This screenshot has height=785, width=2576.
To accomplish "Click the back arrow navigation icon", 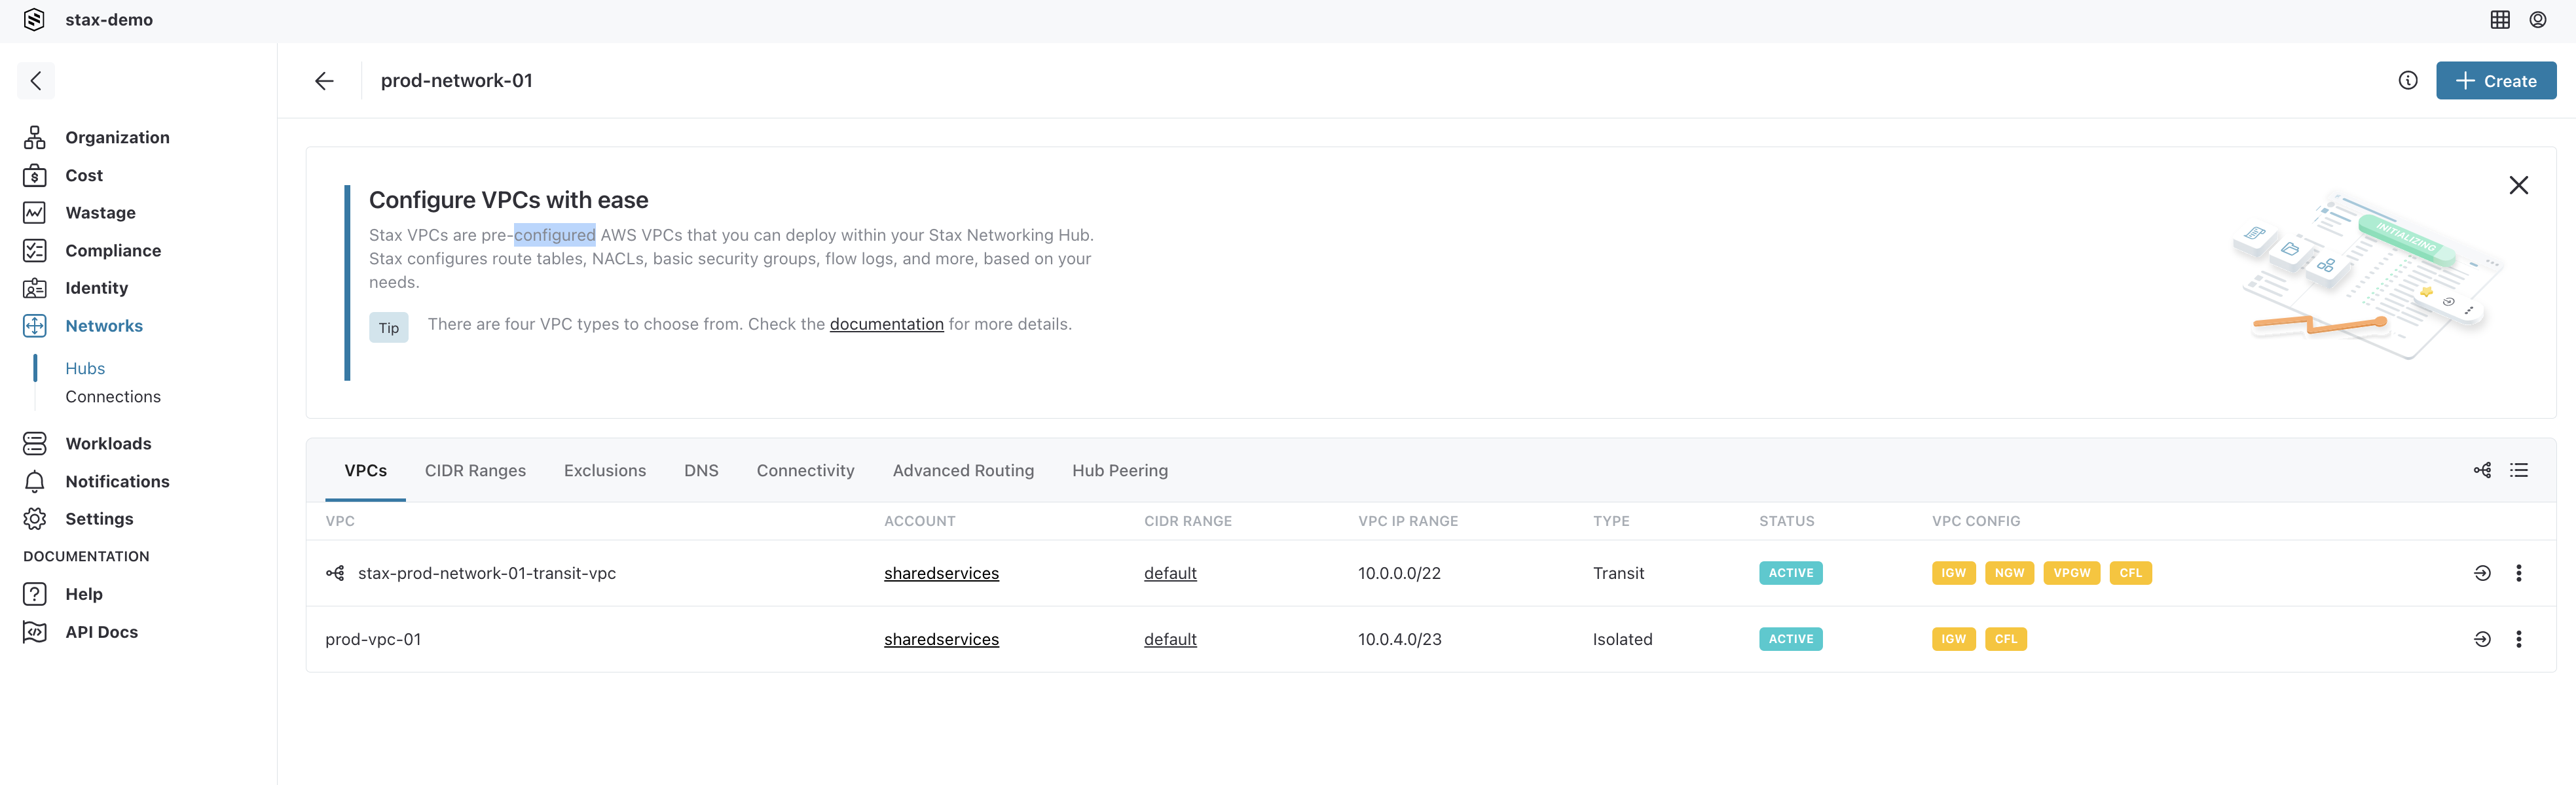I will [x=323, y=79].
